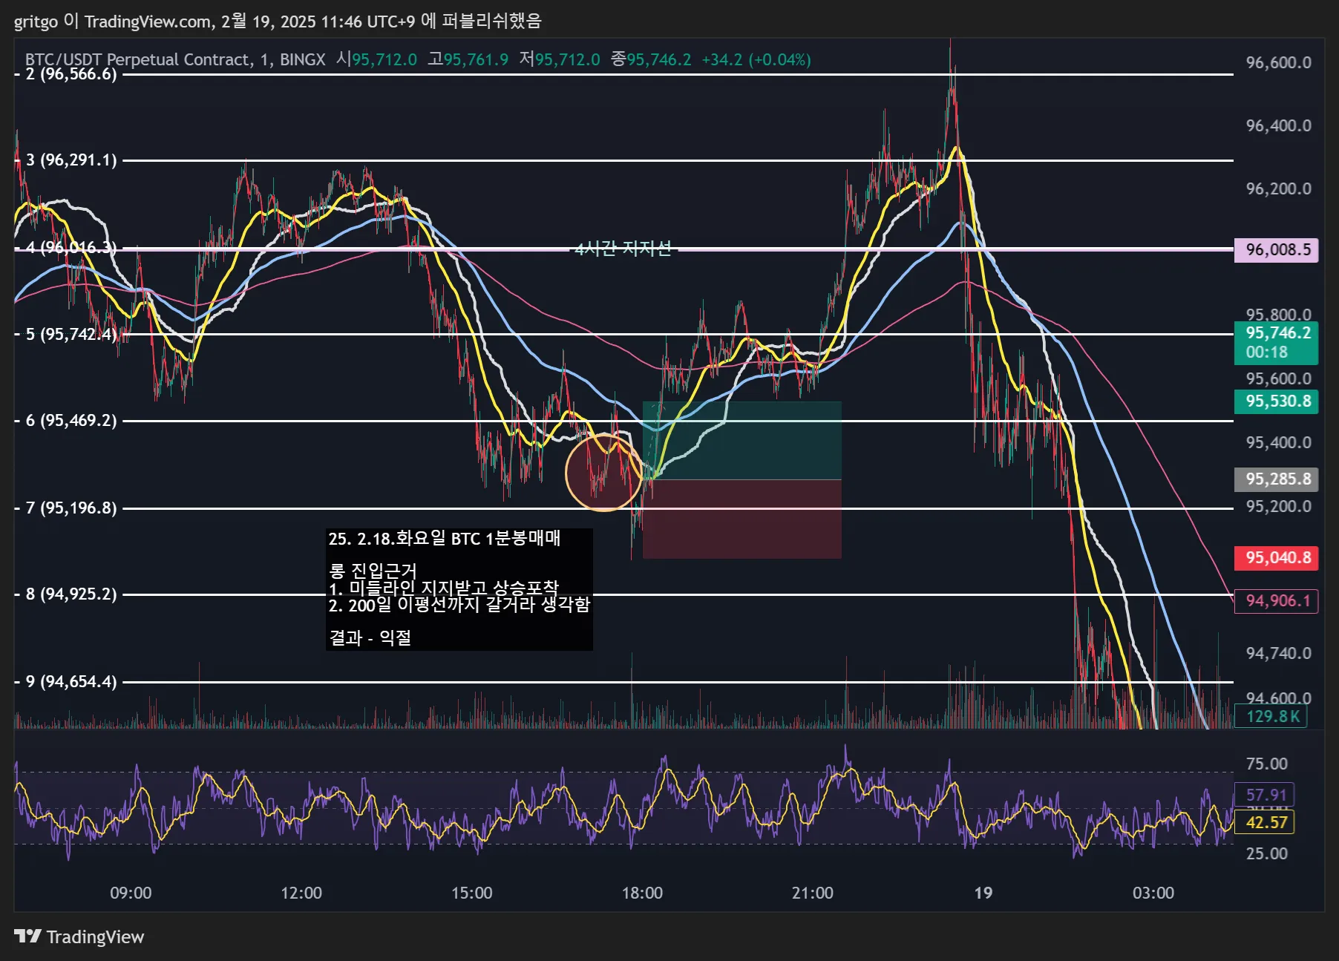The image size is (1339, 961).
Task: Click the 12:00 time axis label
Action: (301, 893)
